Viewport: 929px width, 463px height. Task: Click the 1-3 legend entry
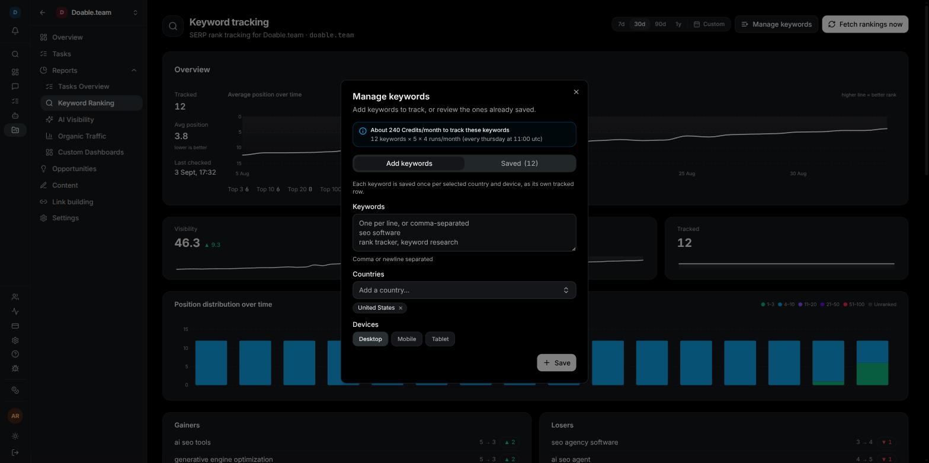tap(768, 304)
